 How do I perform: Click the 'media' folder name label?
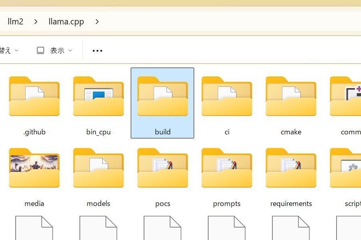pyautogui.click(x=34, y=204)
